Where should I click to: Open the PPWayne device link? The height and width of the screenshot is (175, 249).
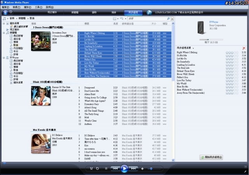(214, 22)
